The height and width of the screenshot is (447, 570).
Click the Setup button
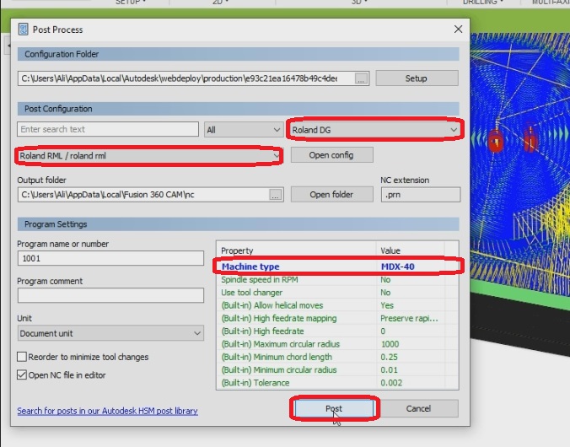pos(417,78)
